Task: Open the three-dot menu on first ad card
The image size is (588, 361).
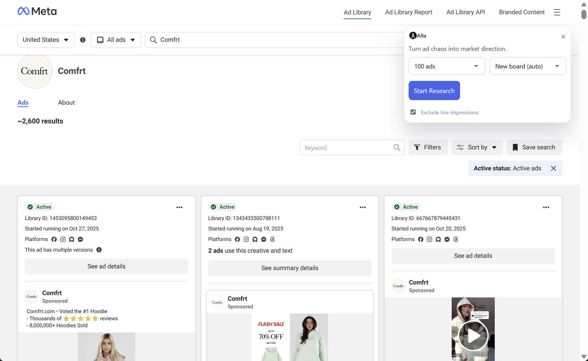Action: [179, 207]
